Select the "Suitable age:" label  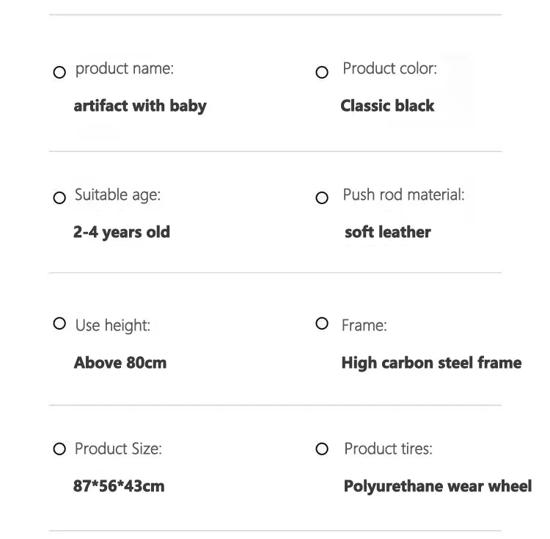(117, 195)
